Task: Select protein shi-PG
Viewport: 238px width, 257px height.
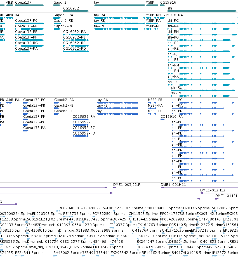Action: 177,100
